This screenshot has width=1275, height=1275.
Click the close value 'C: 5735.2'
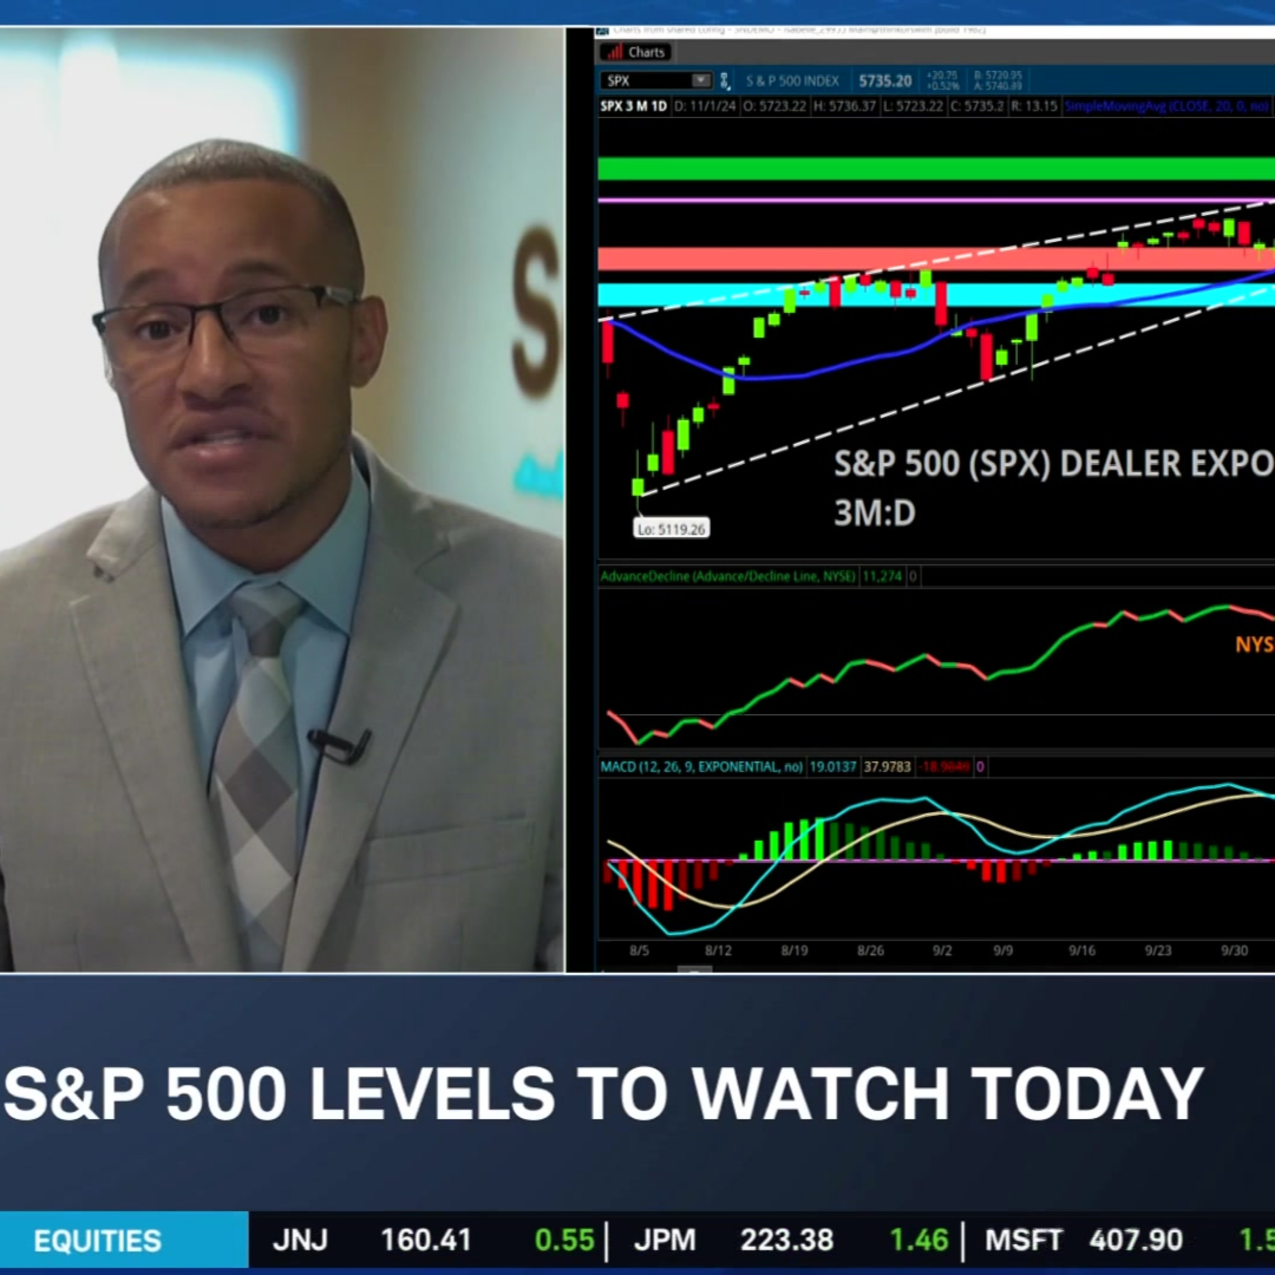tap(977, 106)
